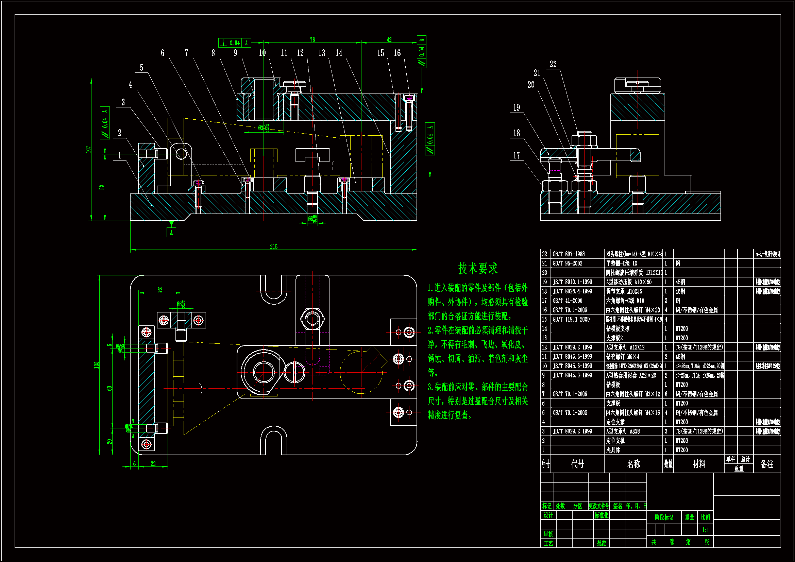
Task: Click the datum A box below front view
Action: tap(171, 232)
